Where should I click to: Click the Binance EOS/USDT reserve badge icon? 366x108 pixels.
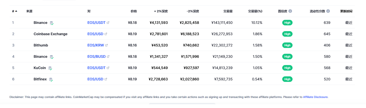pos(51,23)
